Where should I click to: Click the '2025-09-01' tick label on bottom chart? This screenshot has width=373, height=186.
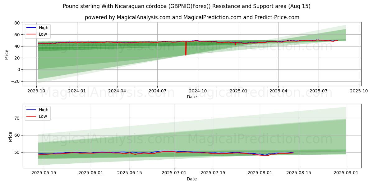pyautogui.click(x=346, y=173)
